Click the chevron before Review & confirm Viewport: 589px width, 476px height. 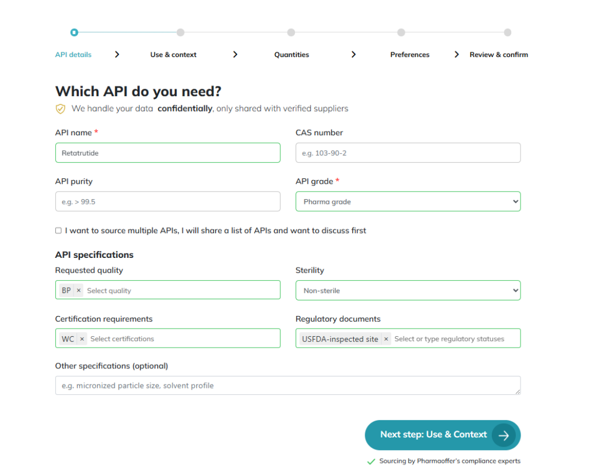(457, 55)
